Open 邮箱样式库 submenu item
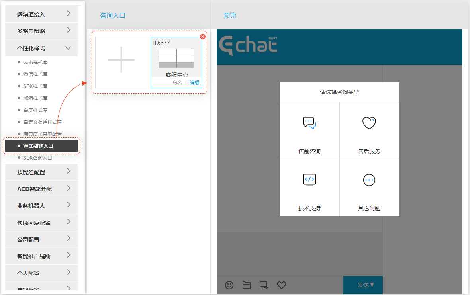The height and width of the screenshot is (295, 470). [35, 98]
